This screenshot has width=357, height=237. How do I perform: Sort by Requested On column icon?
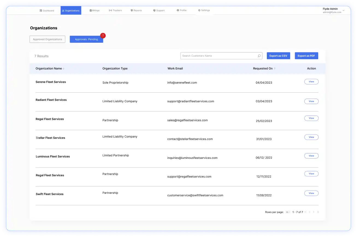[275, 69]
